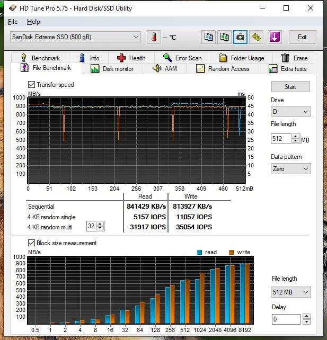This screenshot has height=340, width=327.
Task: Switch to the Error Scan tab
Action: click(x=182, y=58)
